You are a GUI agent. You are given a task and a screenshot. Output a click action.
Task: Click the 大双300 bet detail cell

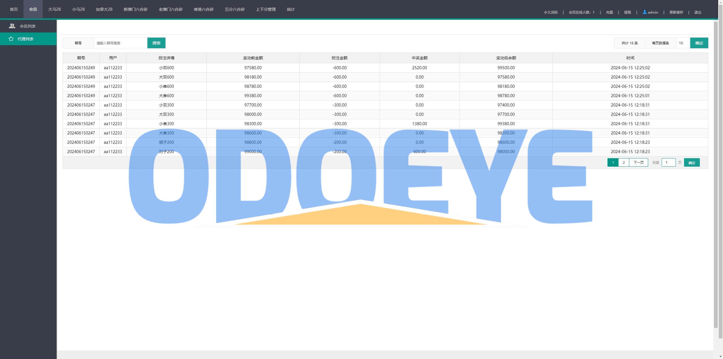(x=166, y=114)
